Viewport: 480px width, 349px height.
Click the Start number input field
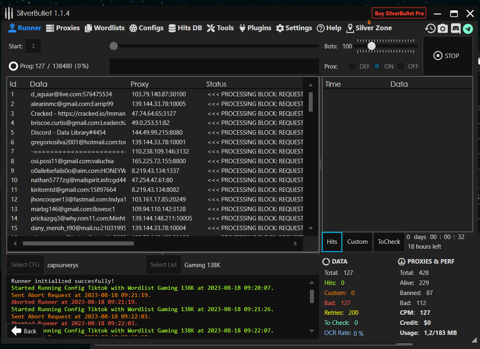pos(33,46)
